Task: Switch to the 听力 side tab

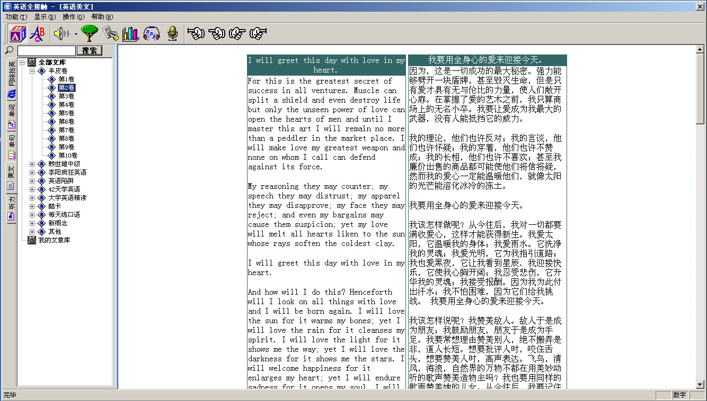Action: 11,208
